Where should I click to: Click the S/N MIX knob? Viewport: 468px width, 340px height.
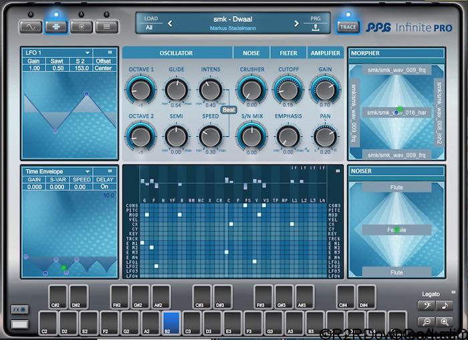click(x=251, y=136)
